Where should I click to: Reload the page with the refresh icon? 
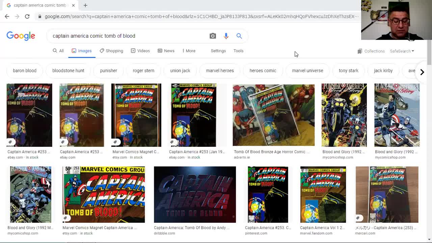tap(27, 16)
